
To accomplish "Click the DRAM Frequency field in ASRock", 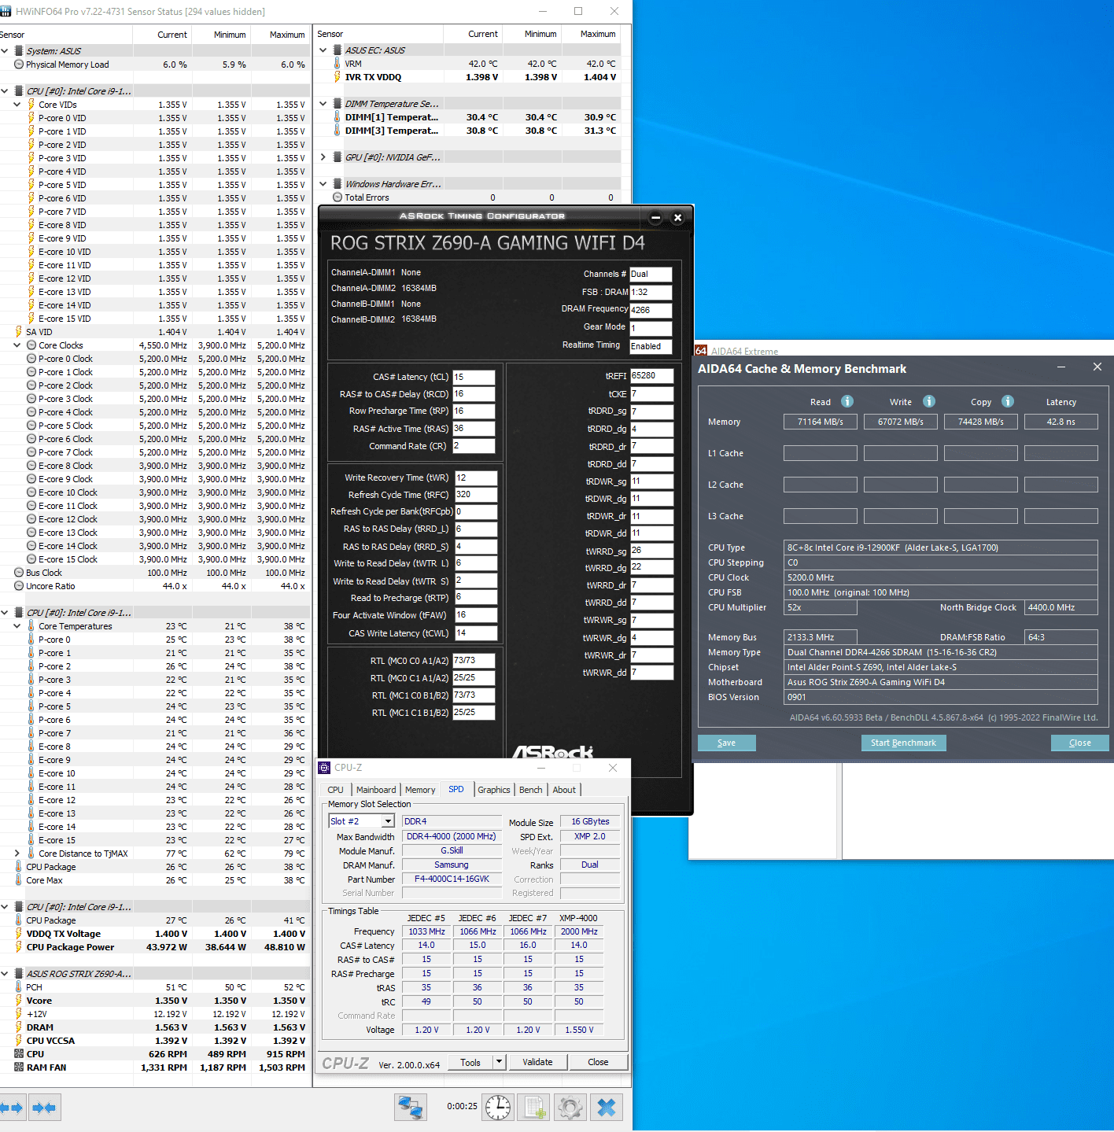I will coord(651,310).
